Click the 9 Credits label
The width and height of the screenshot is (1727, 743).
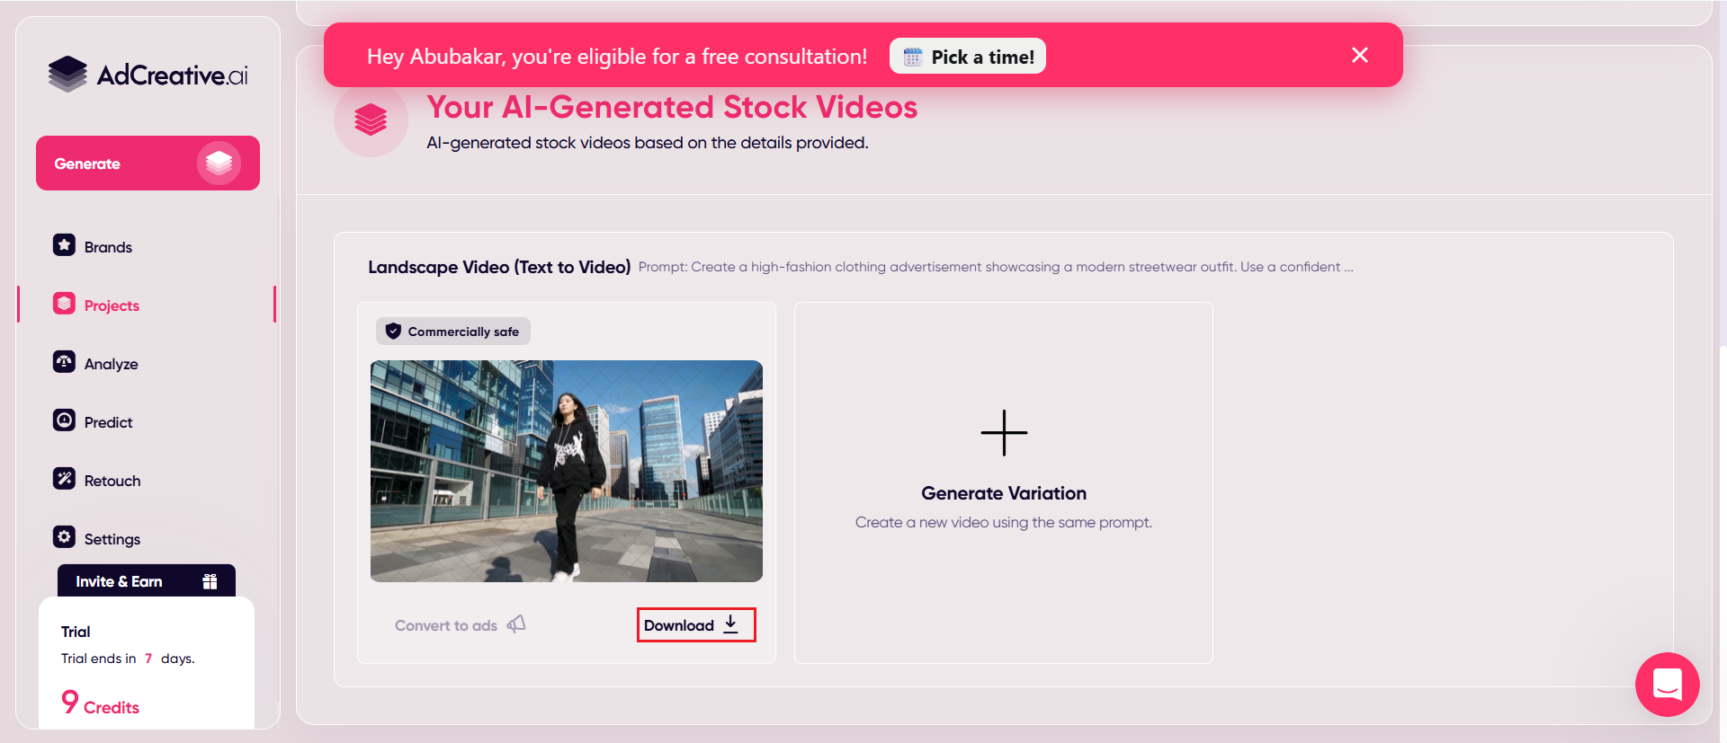pyautogui.click(x=100, y=704)
